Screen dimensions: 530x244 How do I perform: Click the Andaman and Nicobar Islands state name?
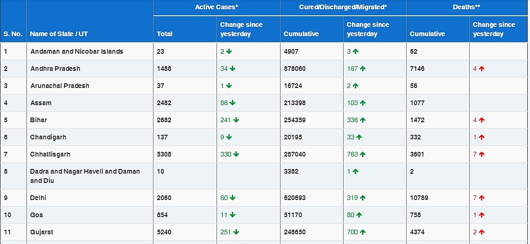(x=77, y=51)
